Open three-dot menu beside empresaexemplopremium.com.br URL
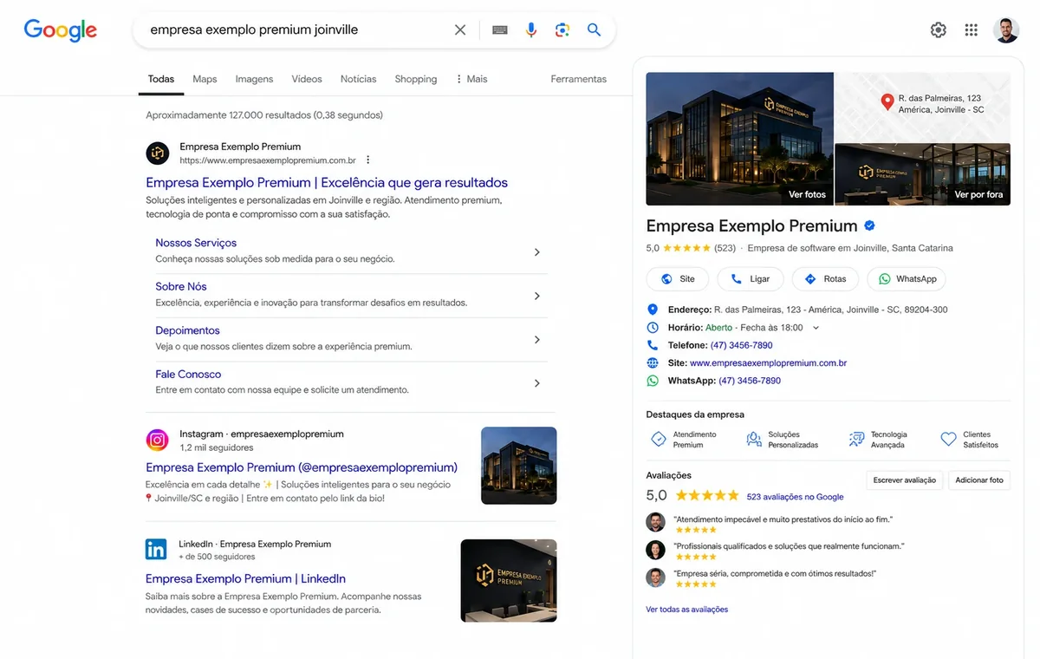 coord(368,160)
